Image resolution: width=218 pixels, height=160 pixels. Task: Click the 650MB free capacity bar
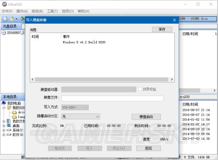point(198,19)
